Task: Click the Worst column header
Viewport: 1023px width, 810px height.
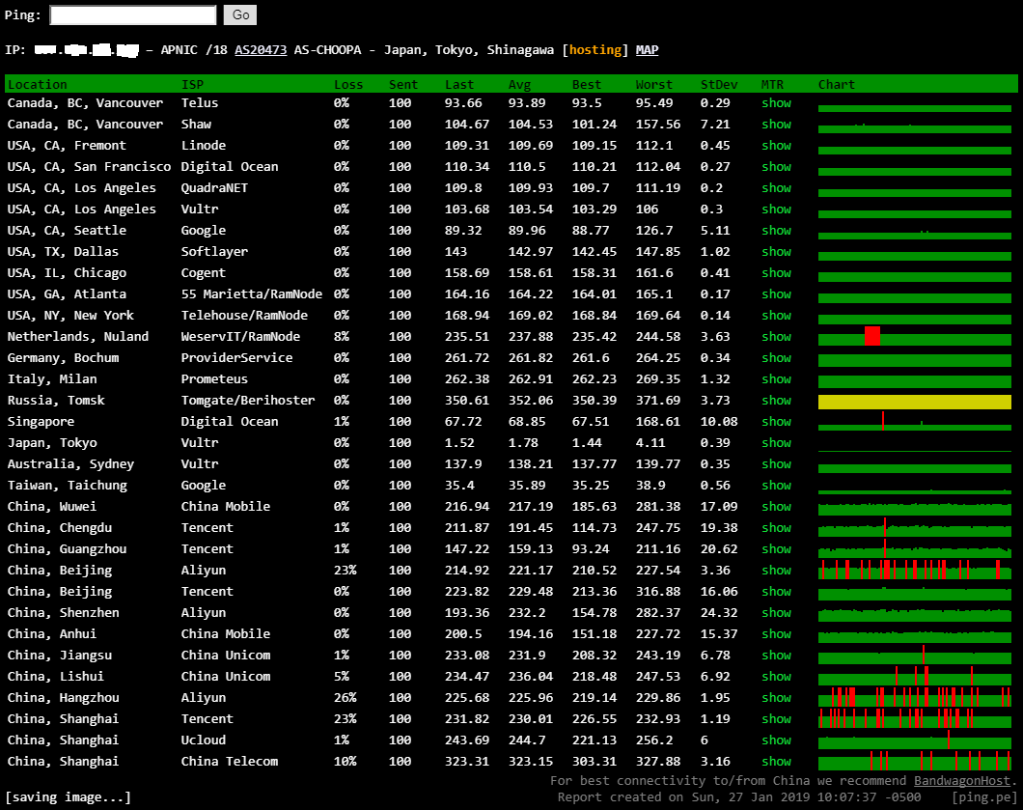Action: tap(653, 84)
